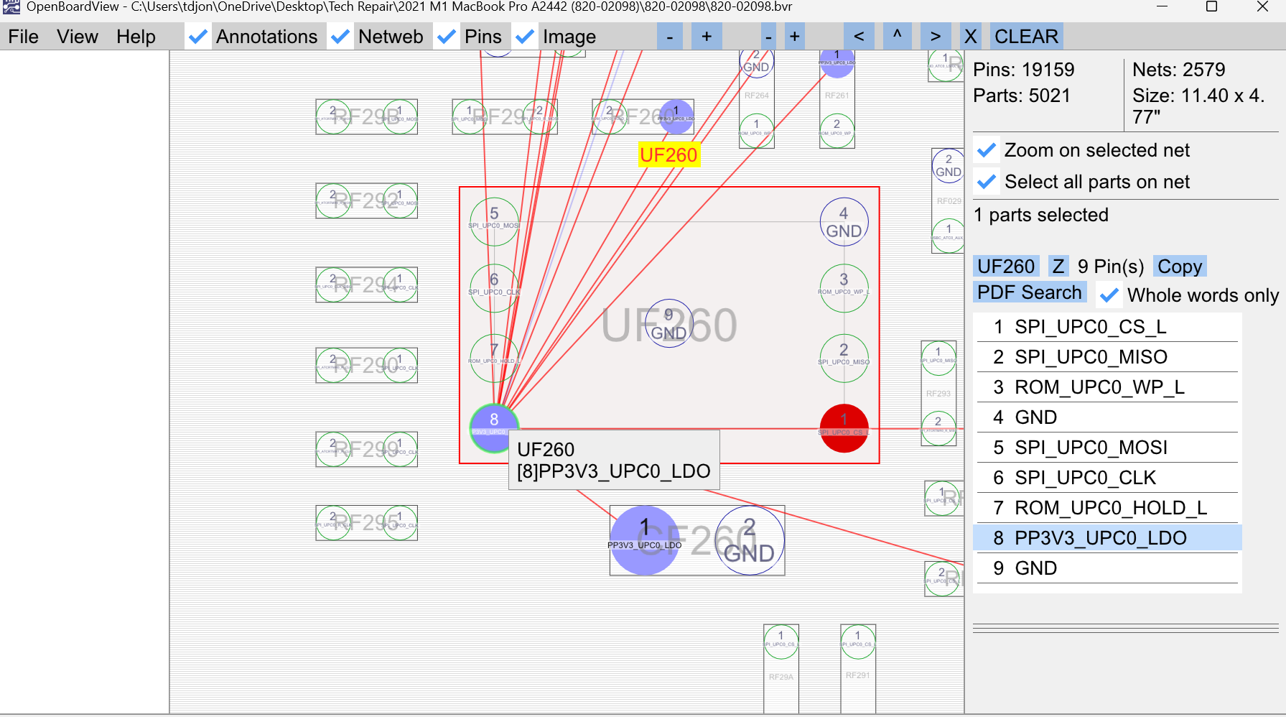
Task: Select pin 9 GND in pin list
Action: pos(1107,568)
